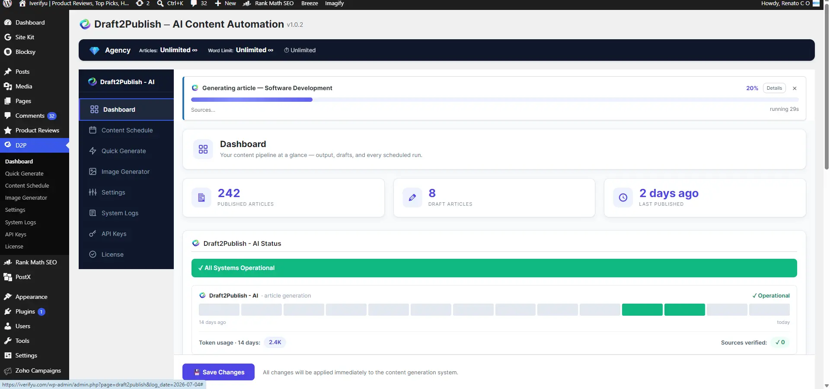The width and height of the screenshot is (830, 389).
Task: Open Rank Math SEO in the admin bar
Action: click(268, 3)
